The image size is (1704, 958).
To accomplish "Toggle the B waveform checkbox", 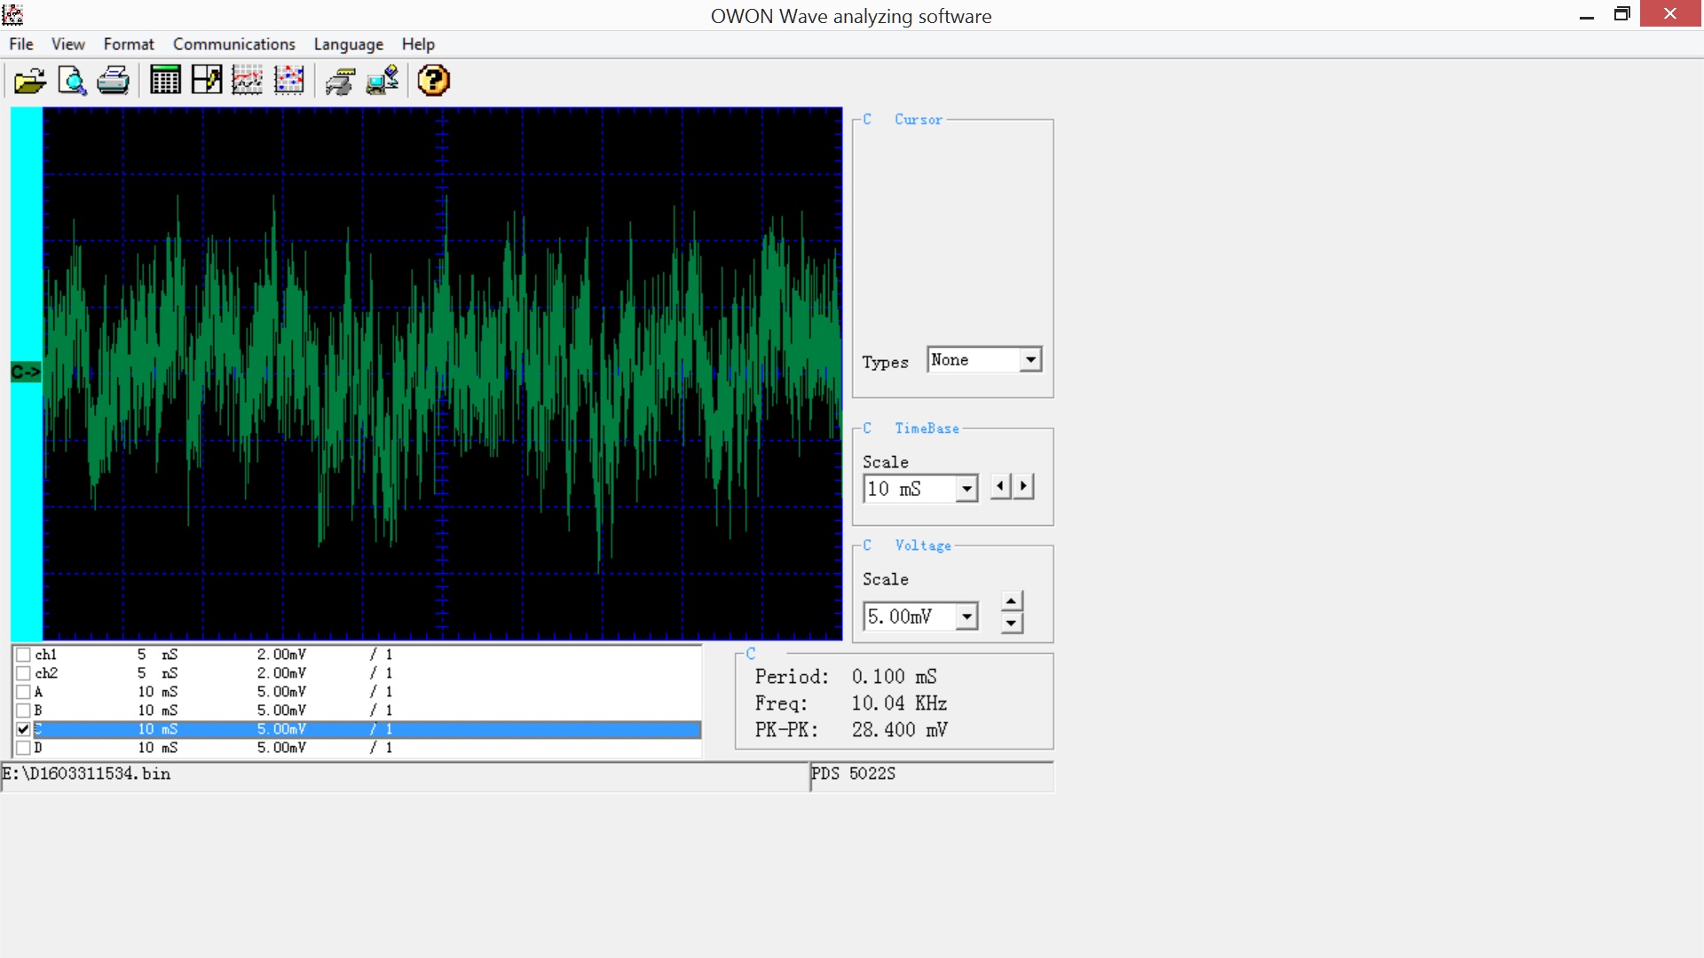I will (x=24, y=711).
